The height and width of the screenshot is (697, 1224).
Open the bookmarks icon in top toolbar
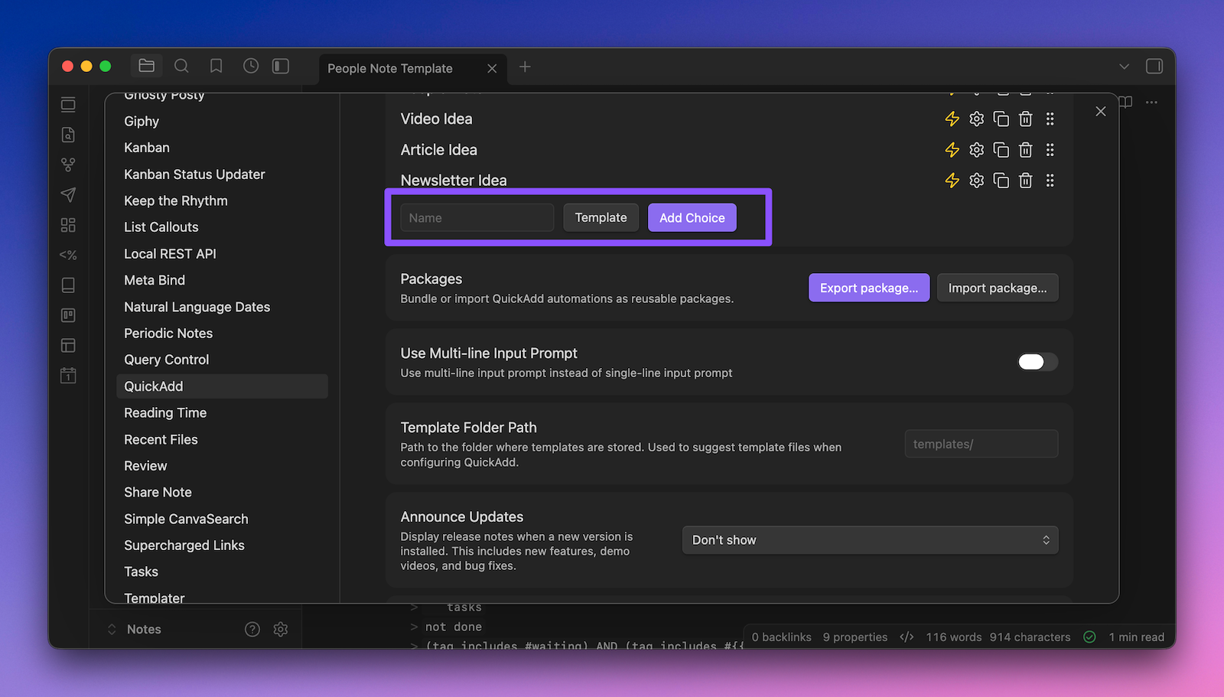pos(216,67)
